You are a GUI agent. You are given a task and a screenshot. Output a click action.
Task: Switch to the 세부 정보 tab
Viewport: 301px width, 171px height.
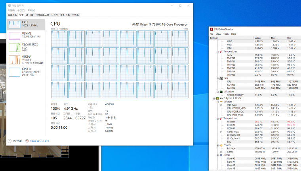65,15
